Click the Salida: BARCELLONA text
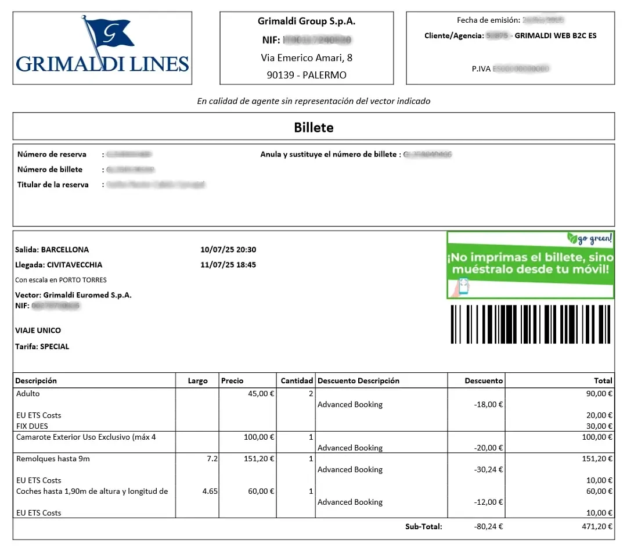The height and width of the screenshot is (546, 627). pyautogui.click(x=52, y=250)
